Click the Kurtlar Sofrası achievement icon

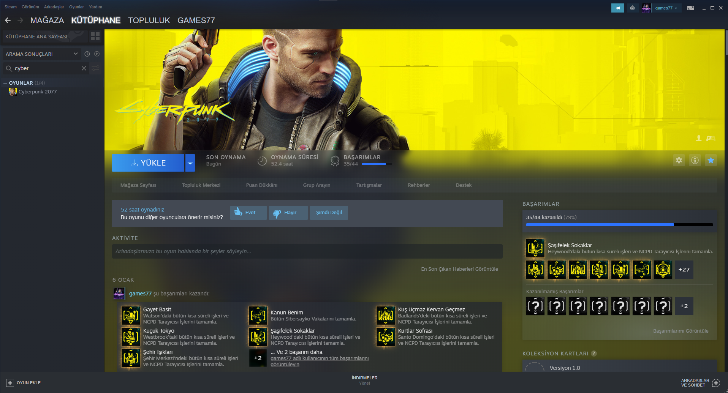[x=386, y=337]
